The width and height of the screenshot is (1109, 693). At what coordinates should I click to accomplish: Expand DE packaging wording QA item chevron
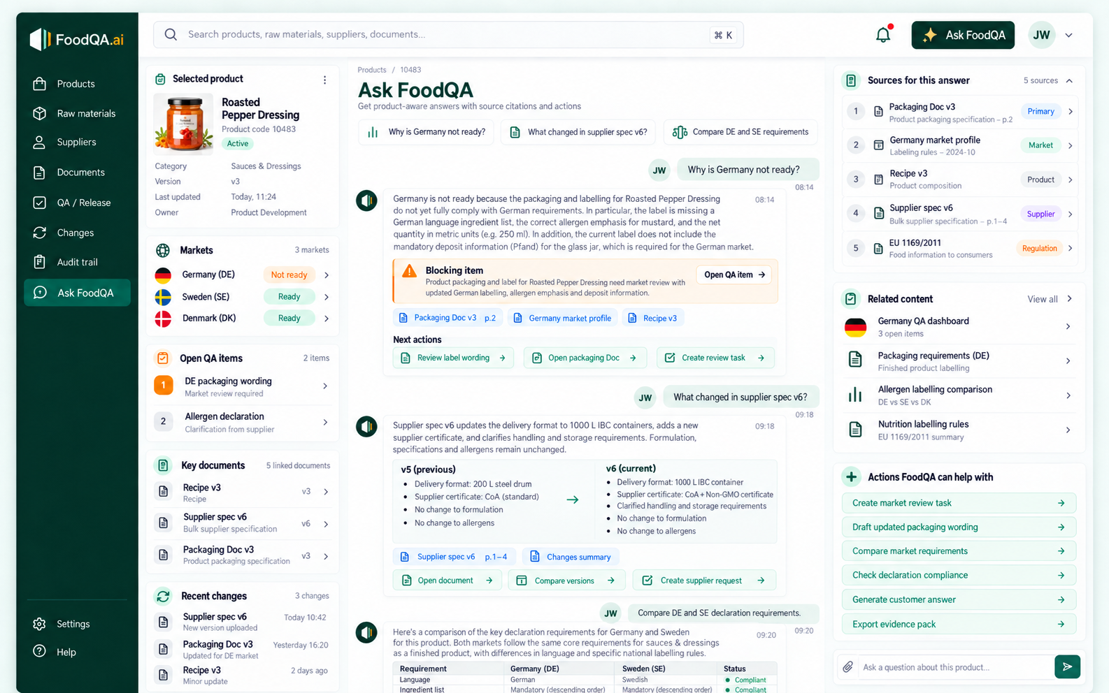(325, 386)
